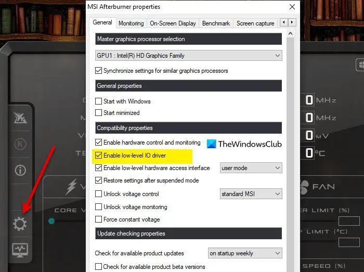
Task: Switch to the Monitoring tab
Action: (x=131, y=23)
